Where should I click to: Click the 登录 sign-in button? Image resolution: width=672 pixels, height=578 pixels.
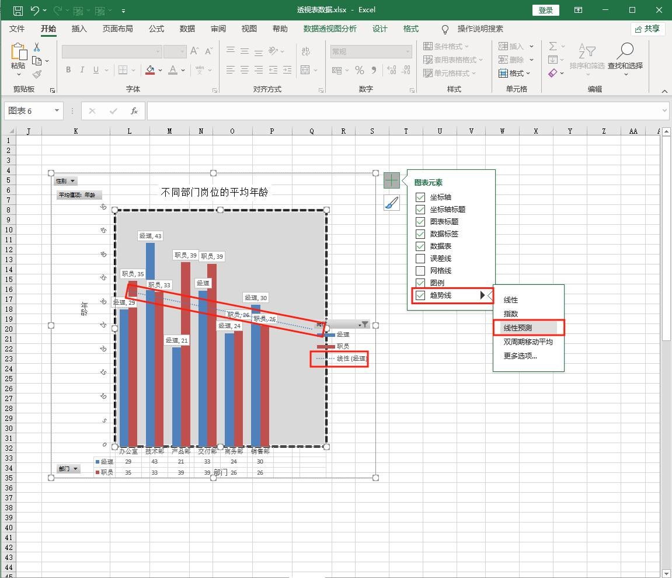point(545,11)
